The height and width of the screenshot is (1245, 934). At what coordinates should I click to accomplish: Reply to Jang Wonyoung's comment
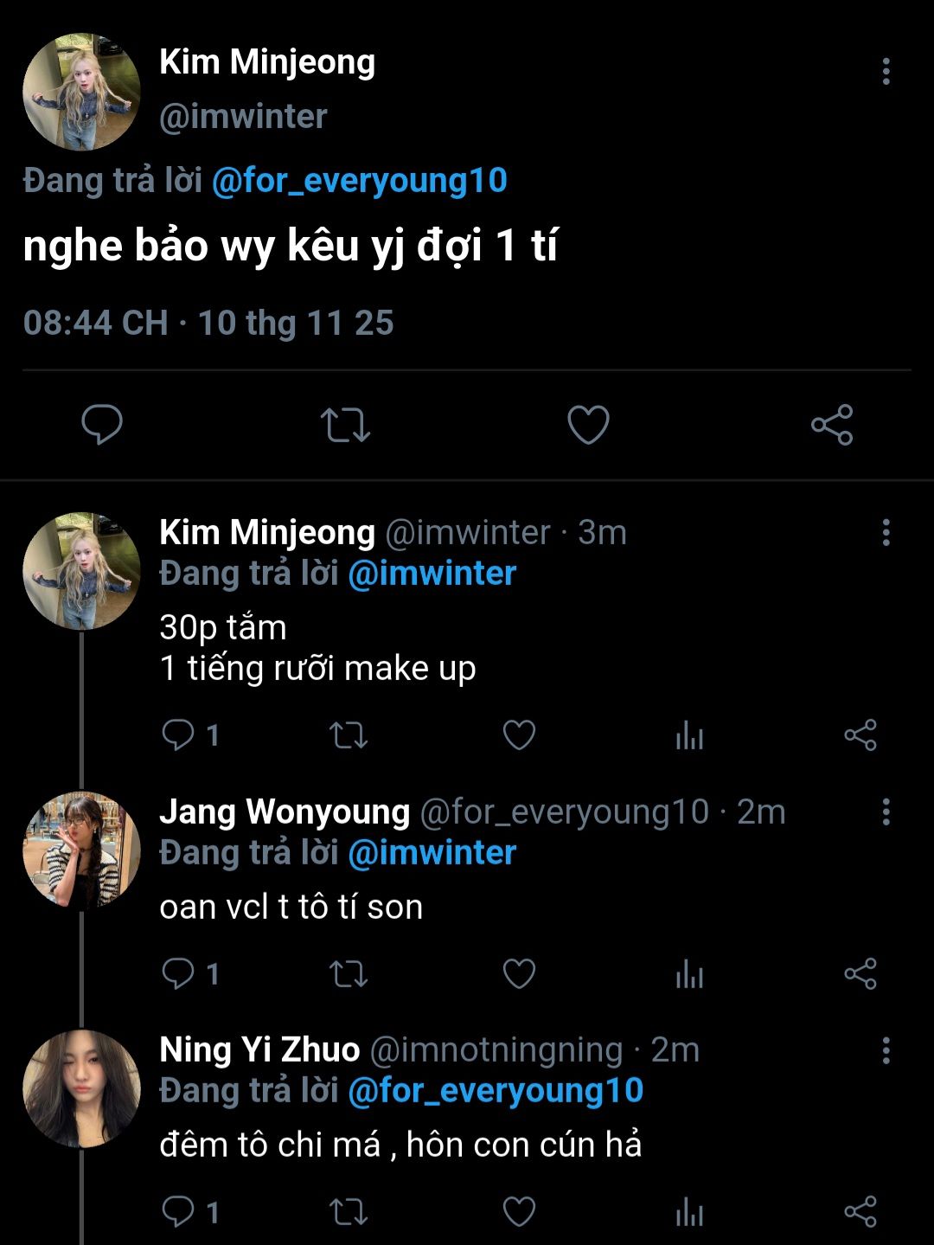[178, 974]
